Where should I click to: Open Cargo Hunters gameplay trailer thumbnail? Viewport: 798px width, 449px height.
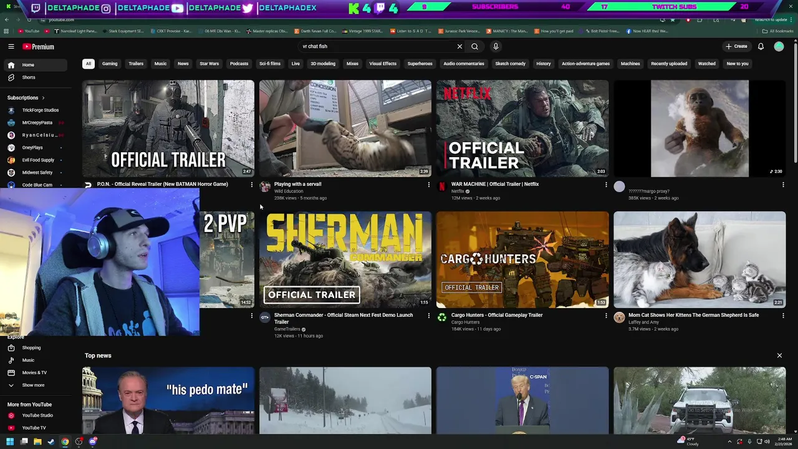522,259
